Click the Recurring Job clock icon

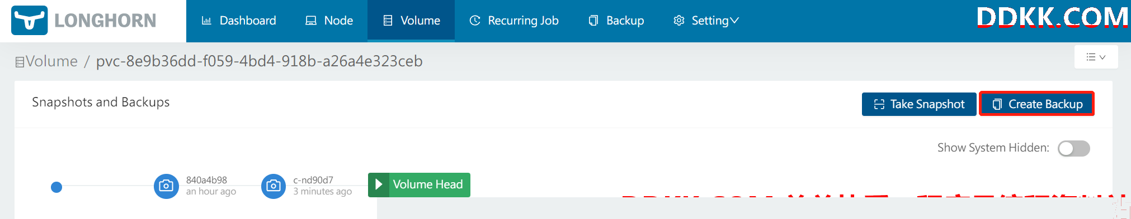pos(475,21)
